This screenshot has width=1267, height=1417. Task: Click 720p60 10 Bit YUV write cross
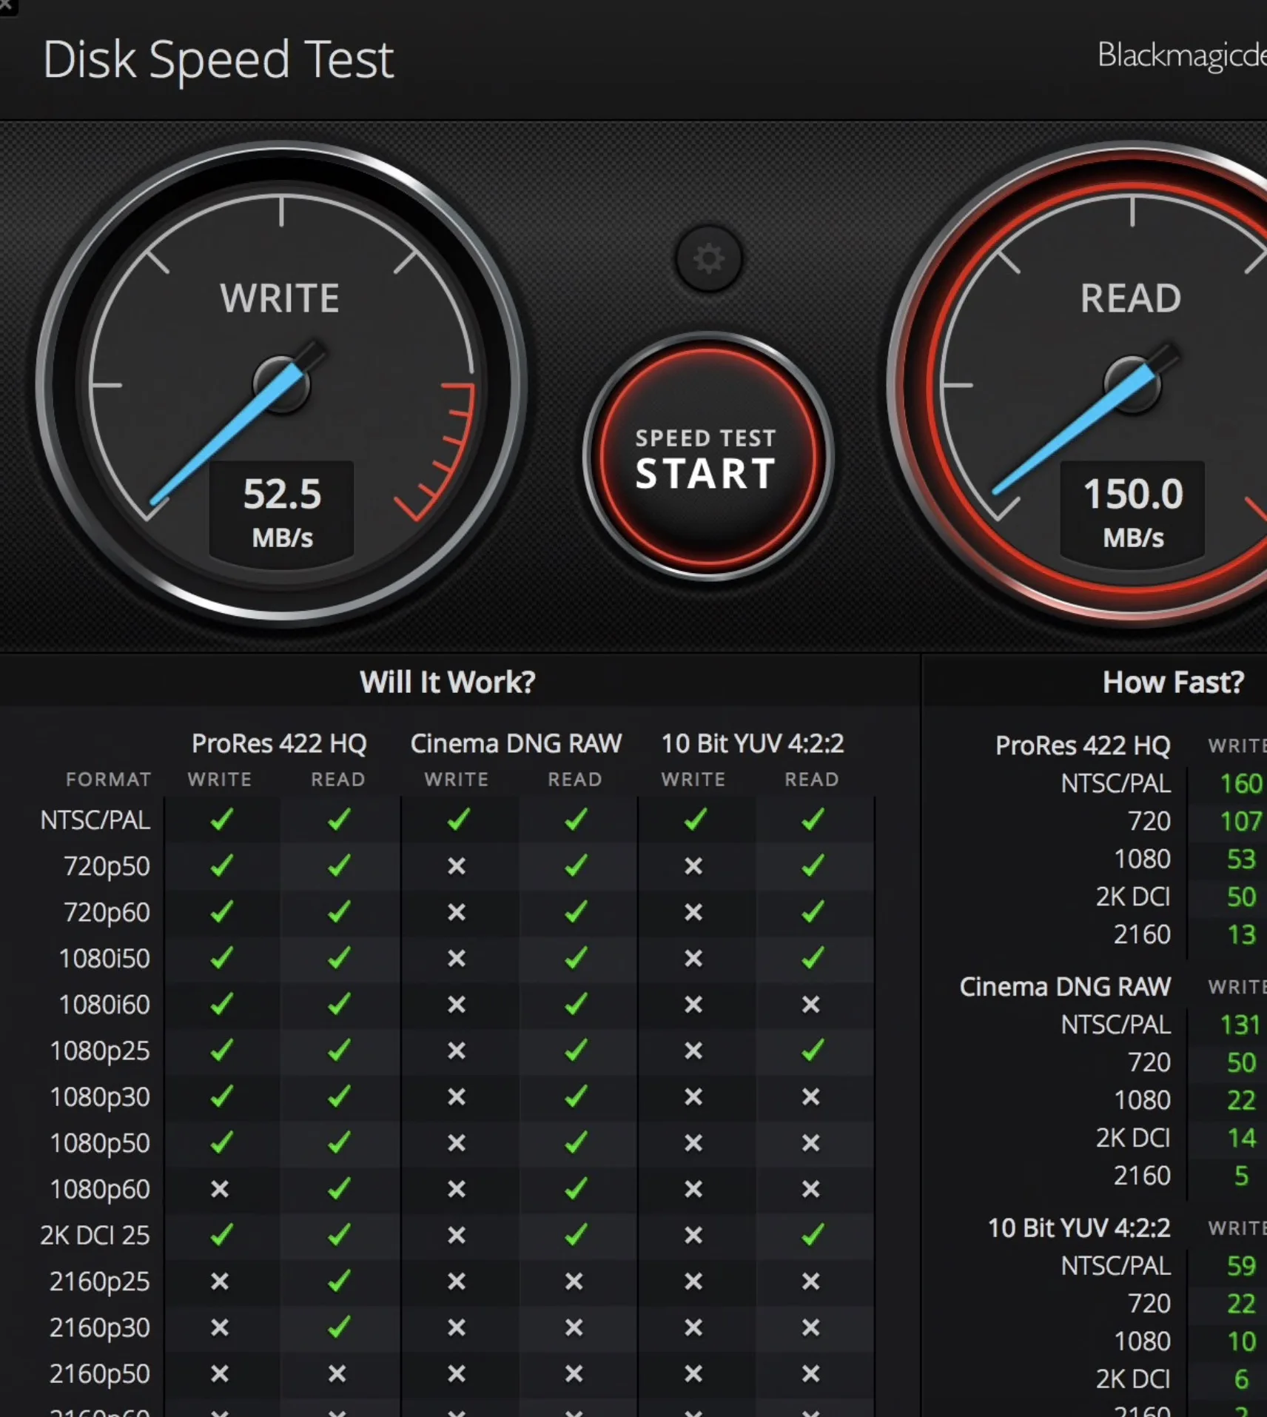[x=693, y=912]
